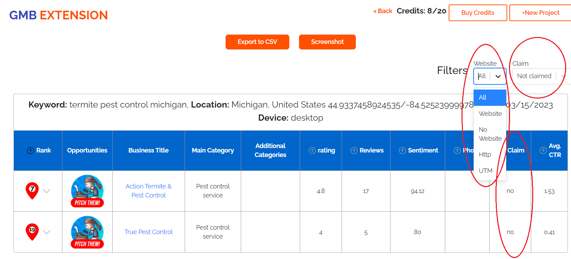
Task: Open the Website filter dropdown
Action: coord(490,76)
